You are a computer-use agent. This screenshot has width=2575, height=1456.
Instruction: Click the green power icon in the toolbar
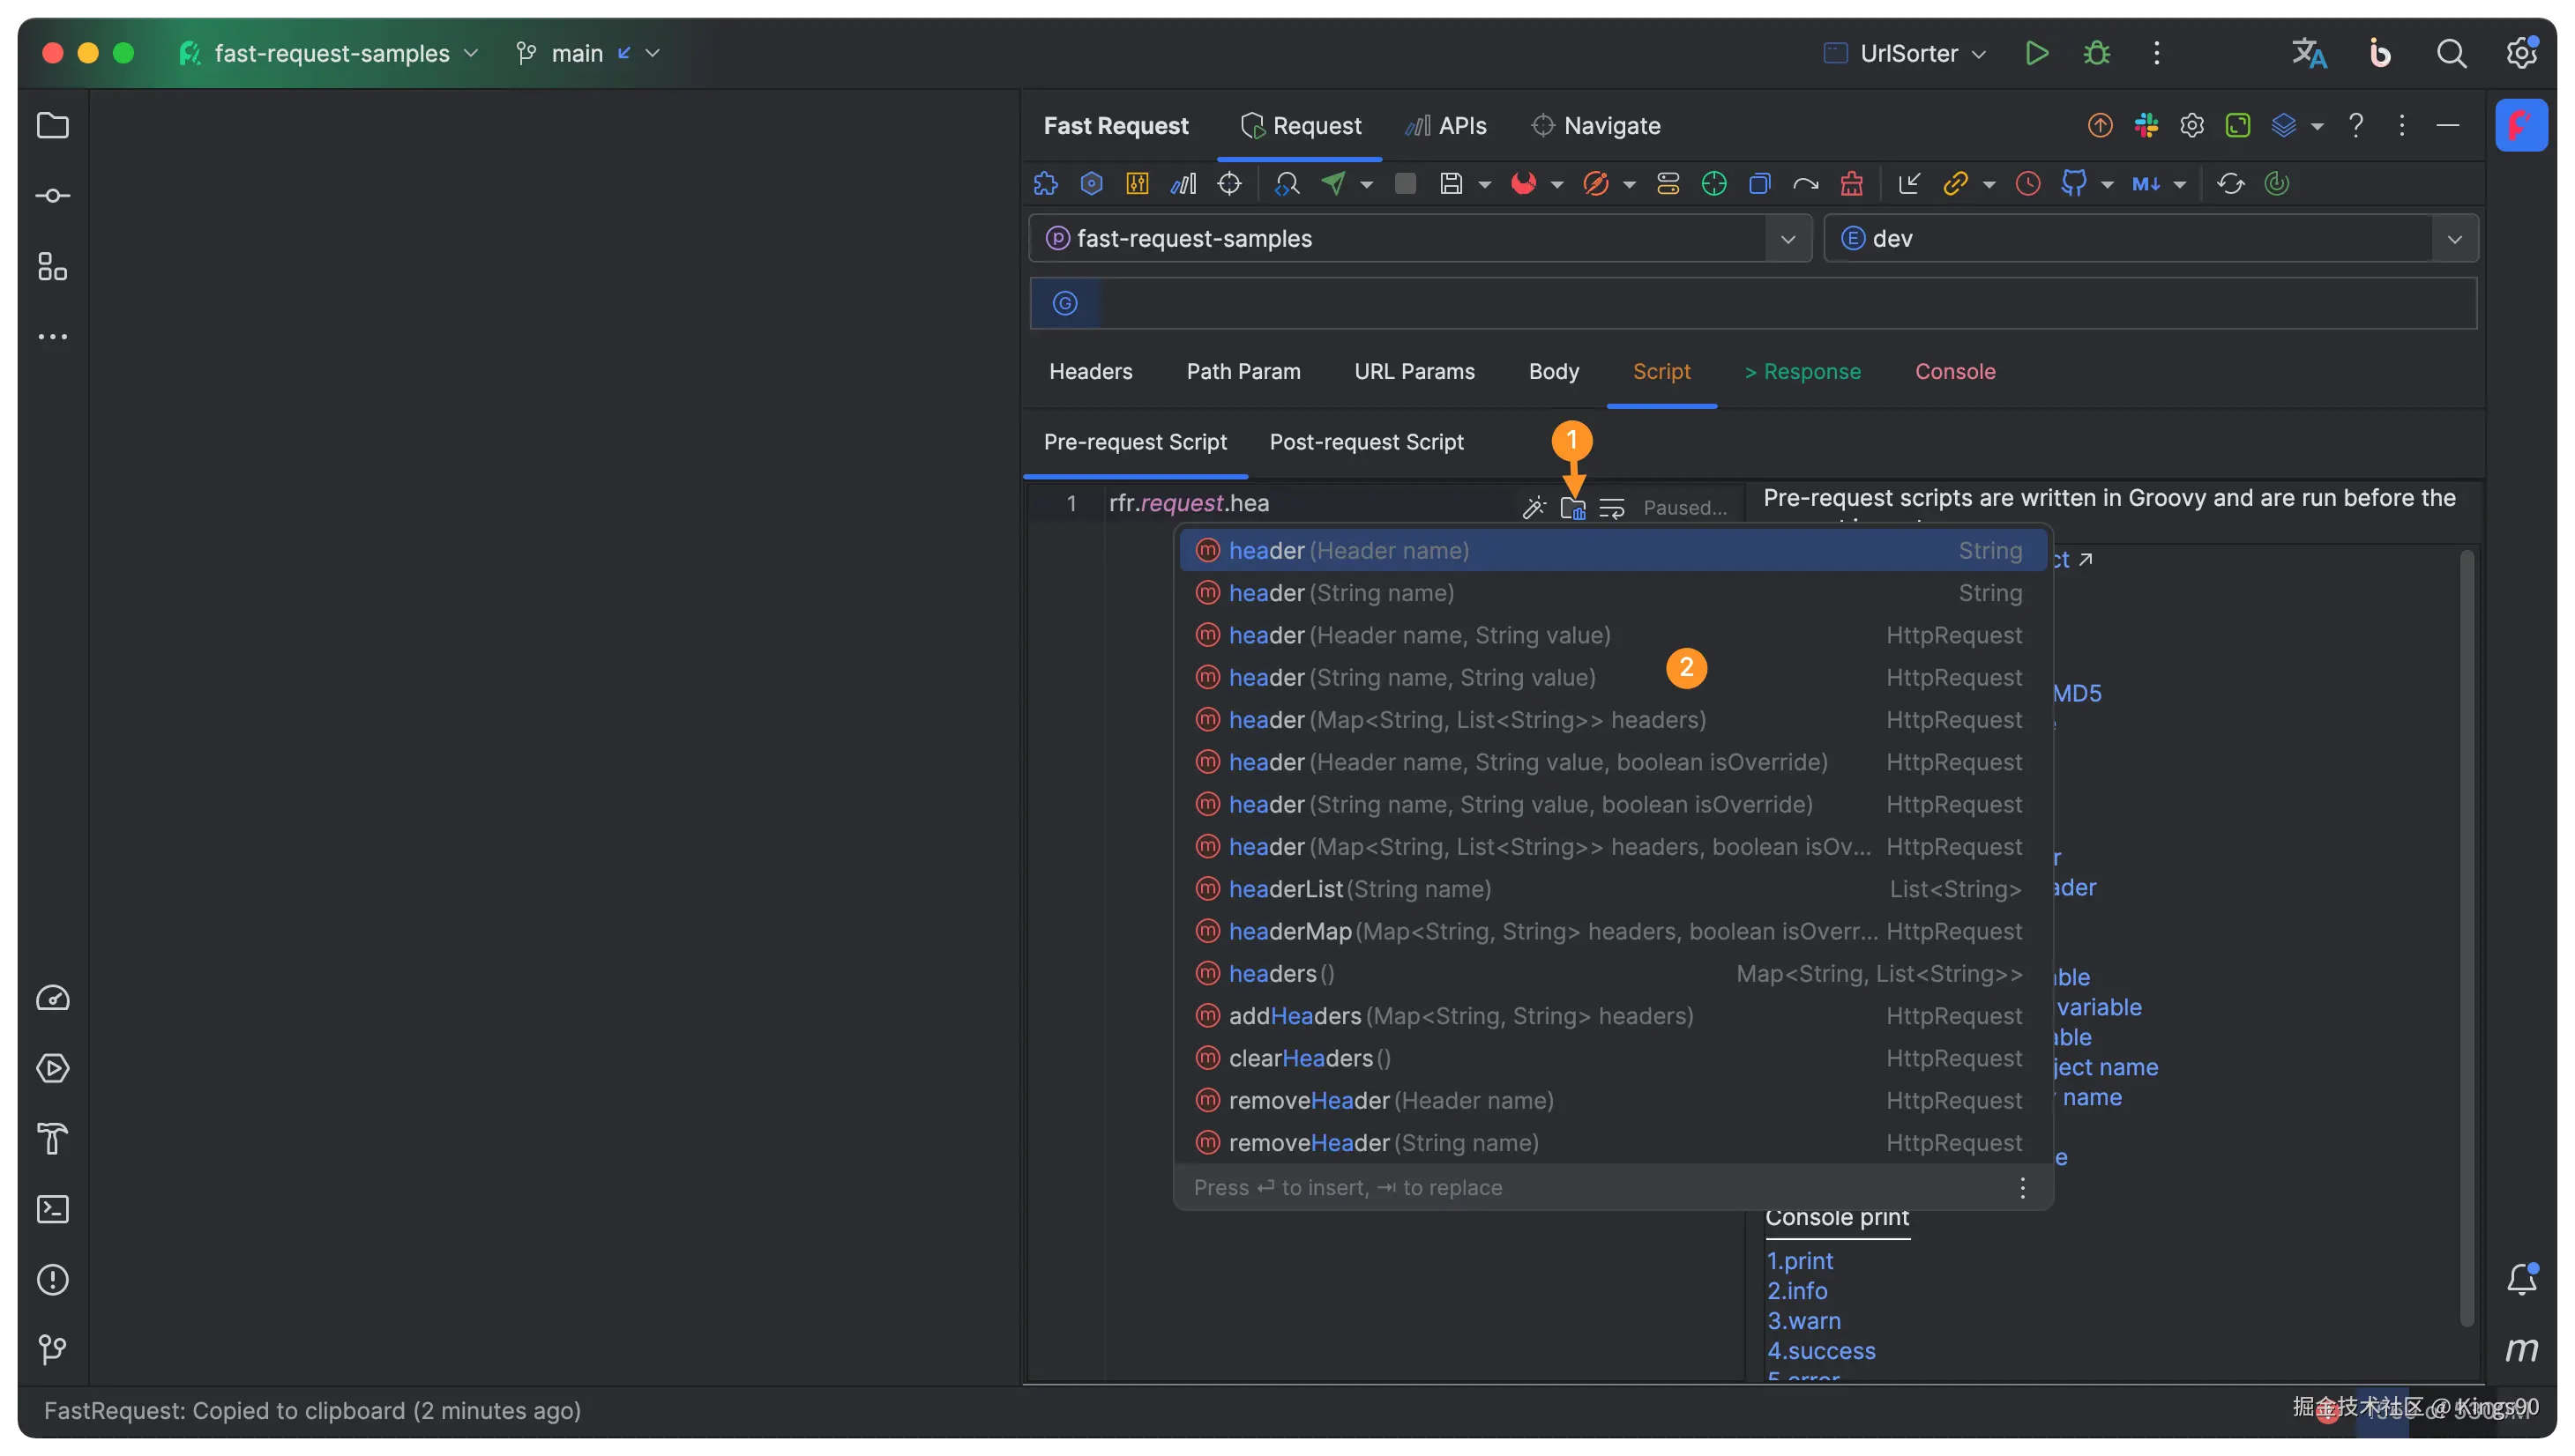click(x=2277, y=183)
